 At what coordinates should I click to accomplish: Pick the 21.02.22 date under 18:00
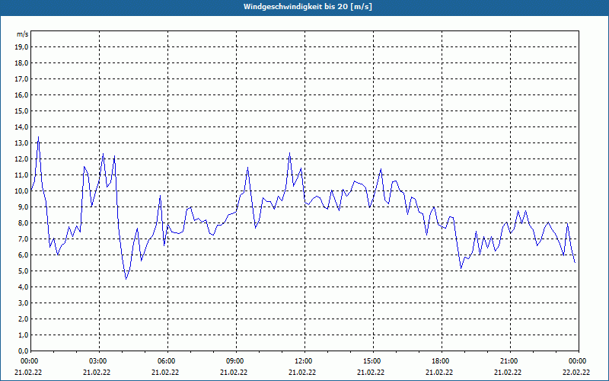pyautogui.click(x=439, y=373)
